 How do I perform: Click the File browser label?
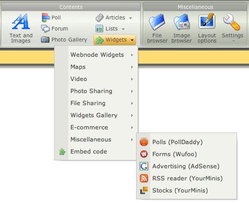(x=157, y=38)
